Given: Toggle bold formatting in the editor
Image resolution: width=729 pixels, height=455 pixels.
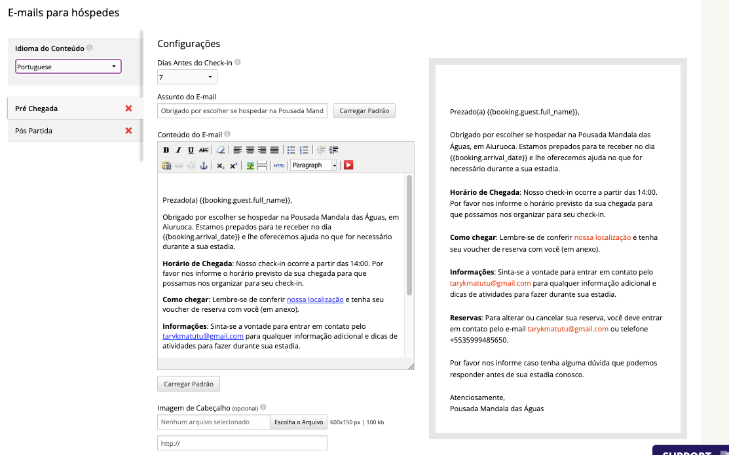Looking at the screenshot, I should tap(166, 150).
